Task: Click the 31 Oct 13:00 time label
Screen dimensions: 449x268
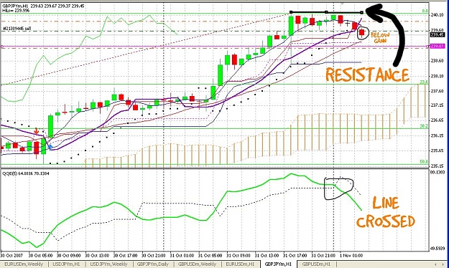Action: click(x=267, y=255)
